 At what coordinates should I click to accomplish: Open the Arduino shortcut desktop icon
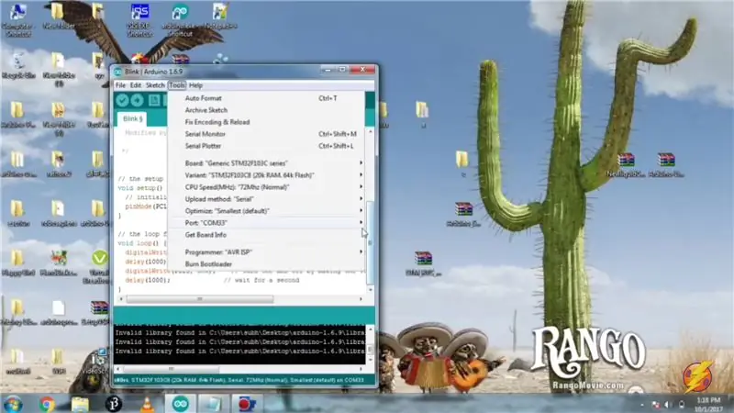click(x=180, y=19)
